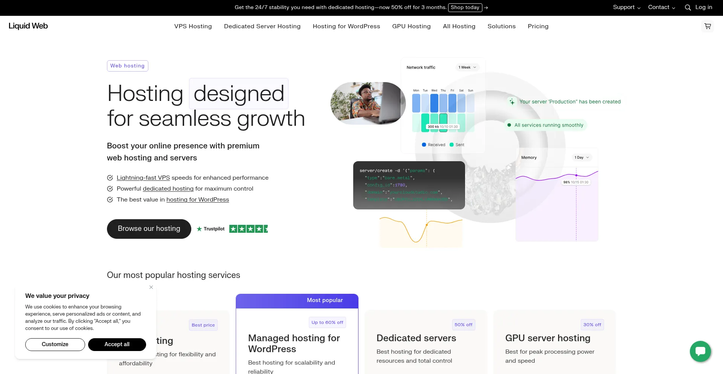The image size is (723, 374).
Task: Click the Trustpilot star rating
Action: [248, 229]
